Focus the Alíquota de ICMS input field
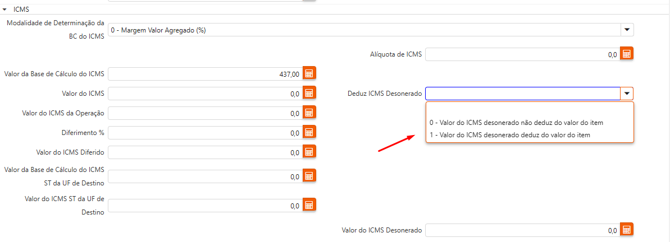 [x=522, y=54]
